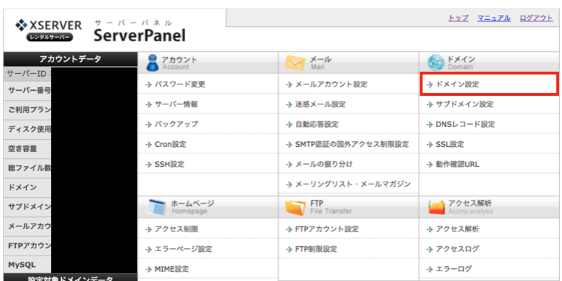Click the Mail envelope icon
The width and height of the screenshot is (562, 281).
pyautogui.click(x=295, y=63)
